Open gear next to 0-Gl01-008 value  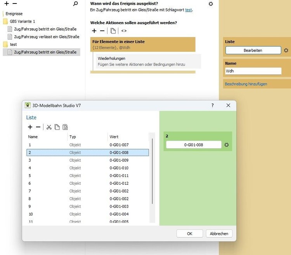[x=227, y=145]
